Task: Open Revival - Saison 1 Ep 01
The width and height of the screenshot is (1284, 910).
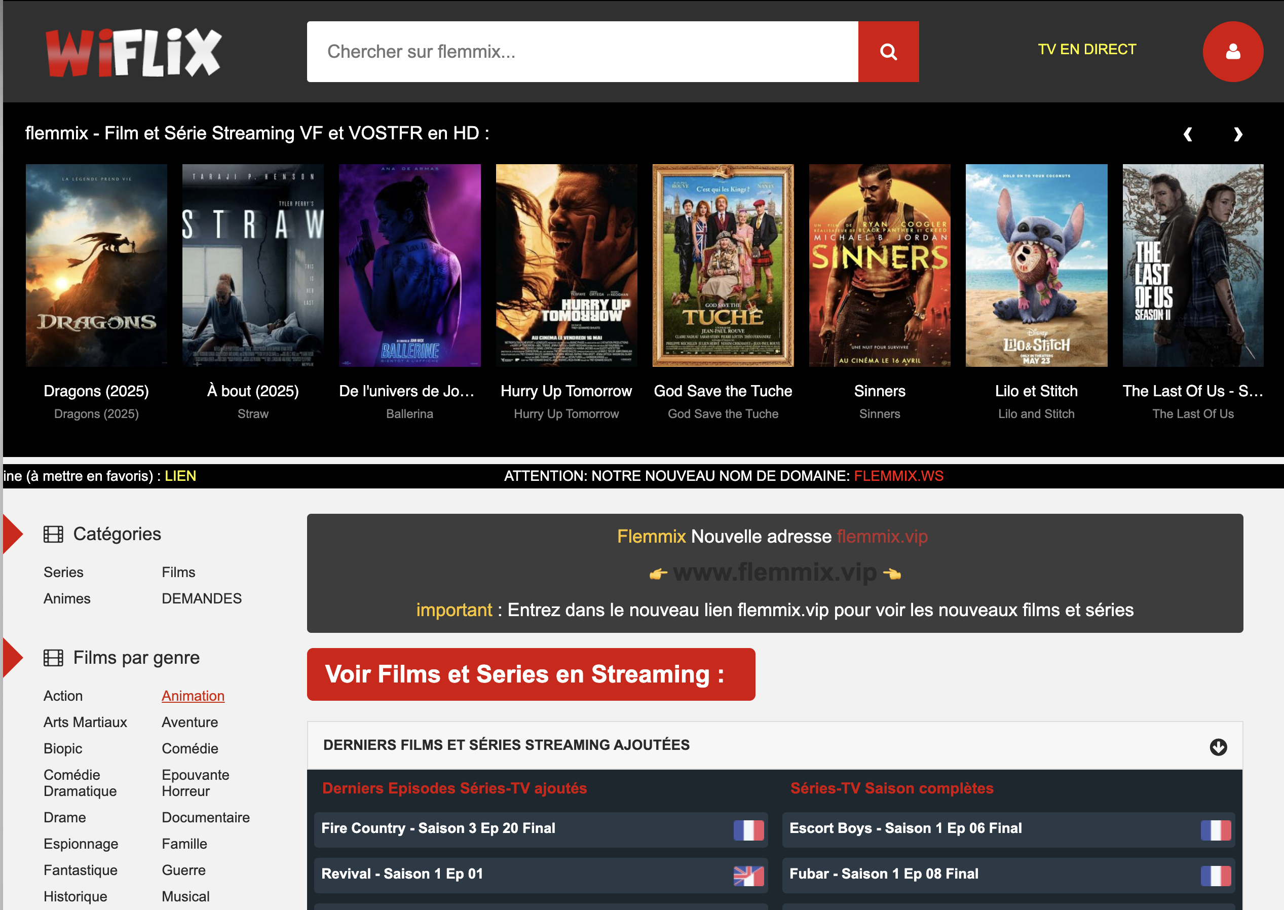Action: (x=541, y=875)
